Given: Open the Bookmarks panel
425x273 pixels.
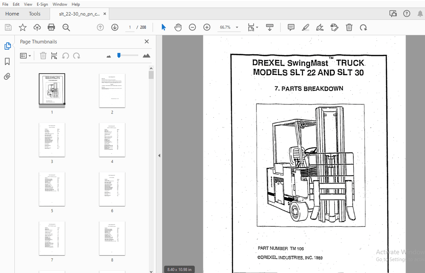Looking at the screenshot, I should pos(8,61).
